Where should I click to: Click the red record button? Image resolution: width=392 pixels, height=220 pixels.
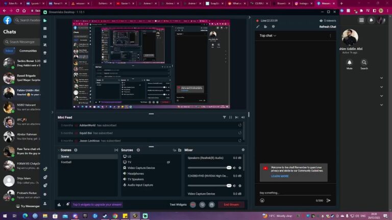point(193,204)
